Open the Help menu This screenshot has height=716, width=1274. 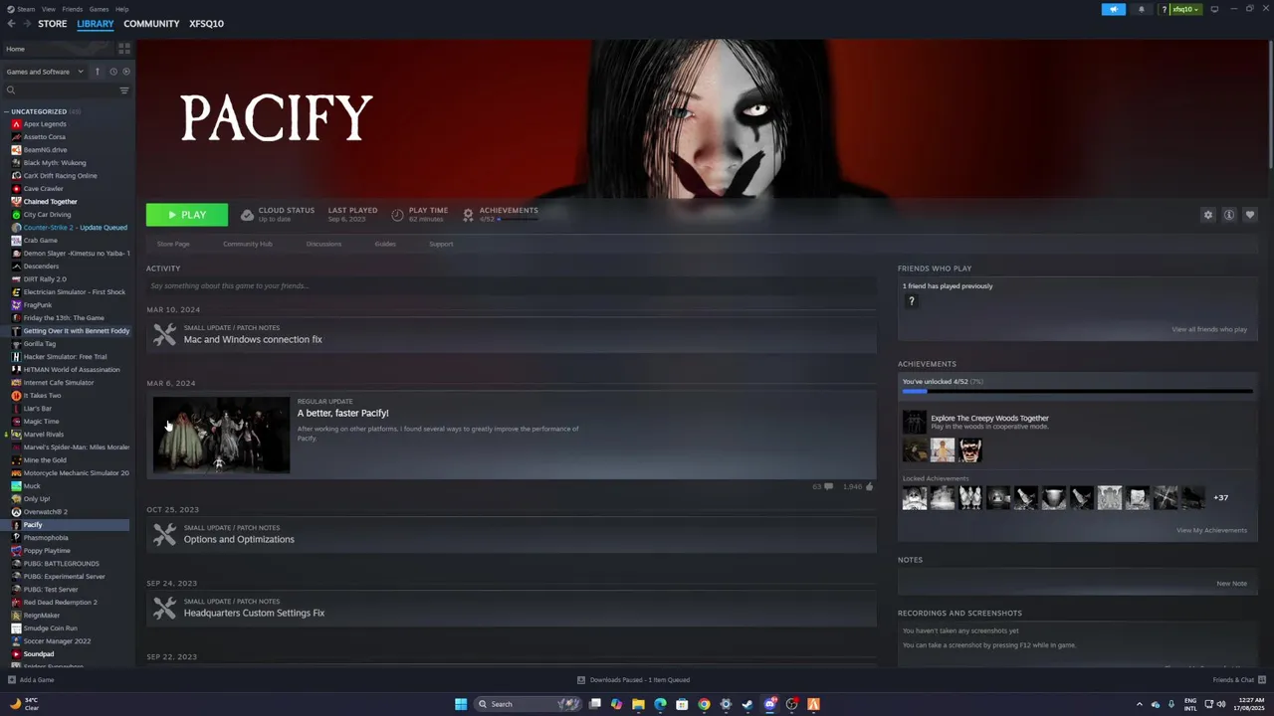pyautogui.click(x=121, y=9)
